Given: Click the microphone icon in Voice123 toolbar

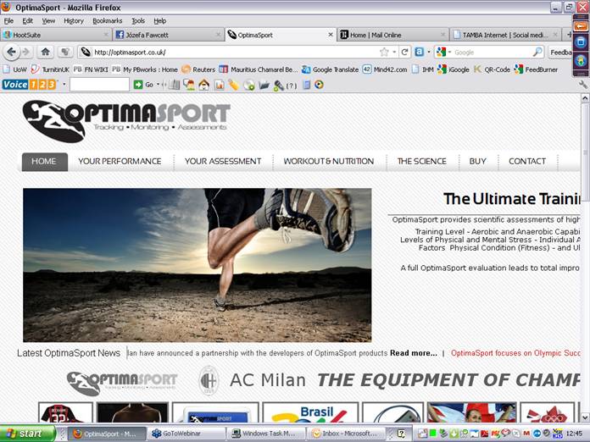Looking at the screenshot, I should (278, 86).
